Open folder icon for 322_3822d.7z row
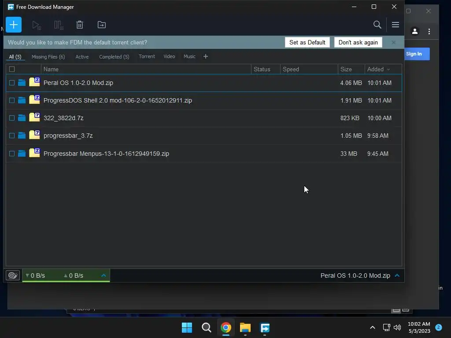The height and width of the screenshot is (338, 451). (x=22, y=118)
